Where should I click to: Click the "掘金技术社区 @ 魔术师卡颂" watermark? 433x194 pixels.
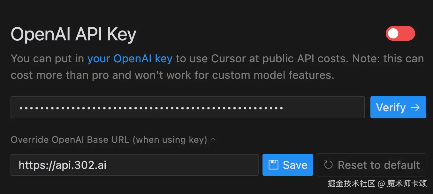click(x=377, y=184)
